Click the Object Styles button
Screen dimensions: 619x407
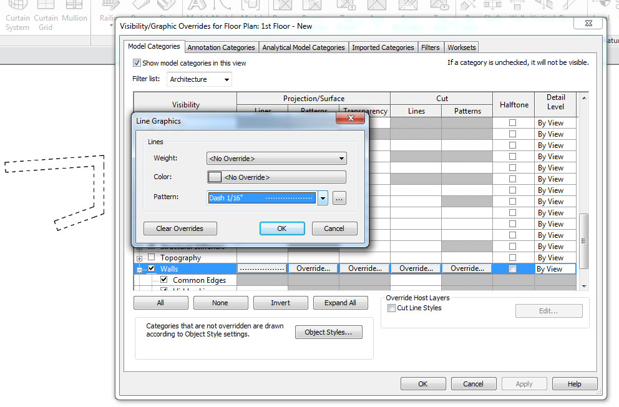pyautogui.click(x=328, y=332)
